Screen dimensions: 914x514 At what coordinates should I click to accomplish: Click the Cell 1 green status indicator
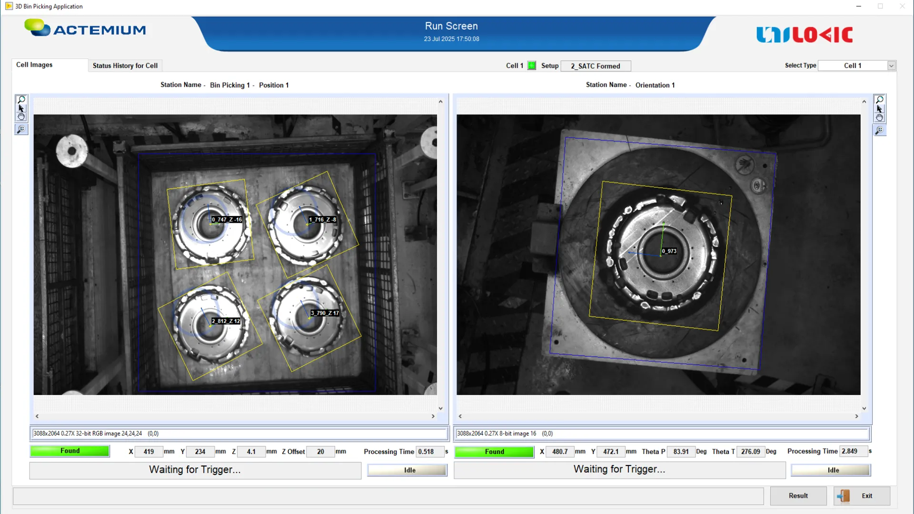[x=532, y=66]
